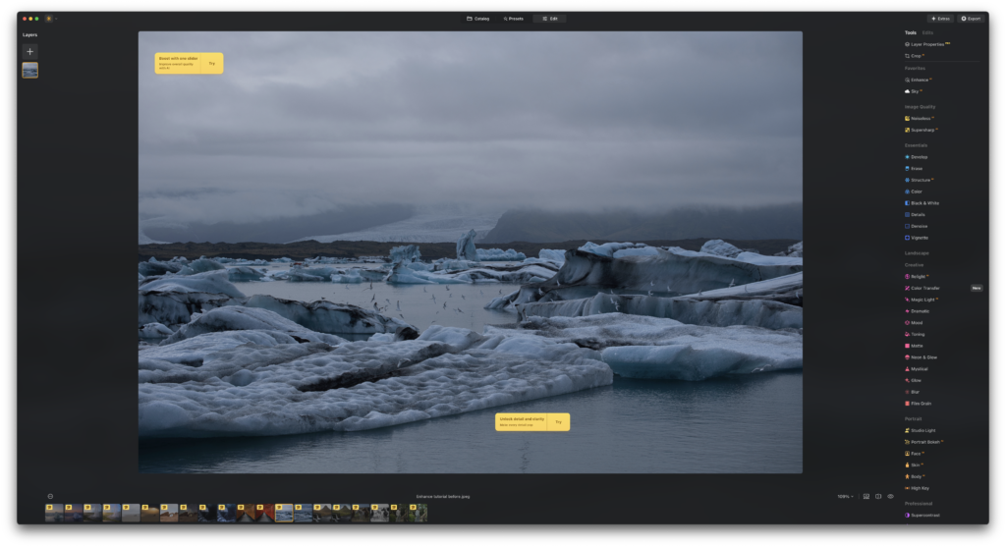
Task: Collapse the Professional section
Action: [x=919, y=504]
